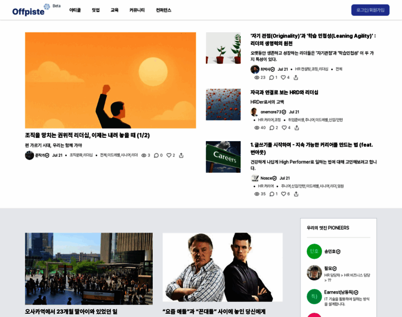
Task: Open the 조직을 망치는 권위적 리더십 headline
Action: click(87, 135)
